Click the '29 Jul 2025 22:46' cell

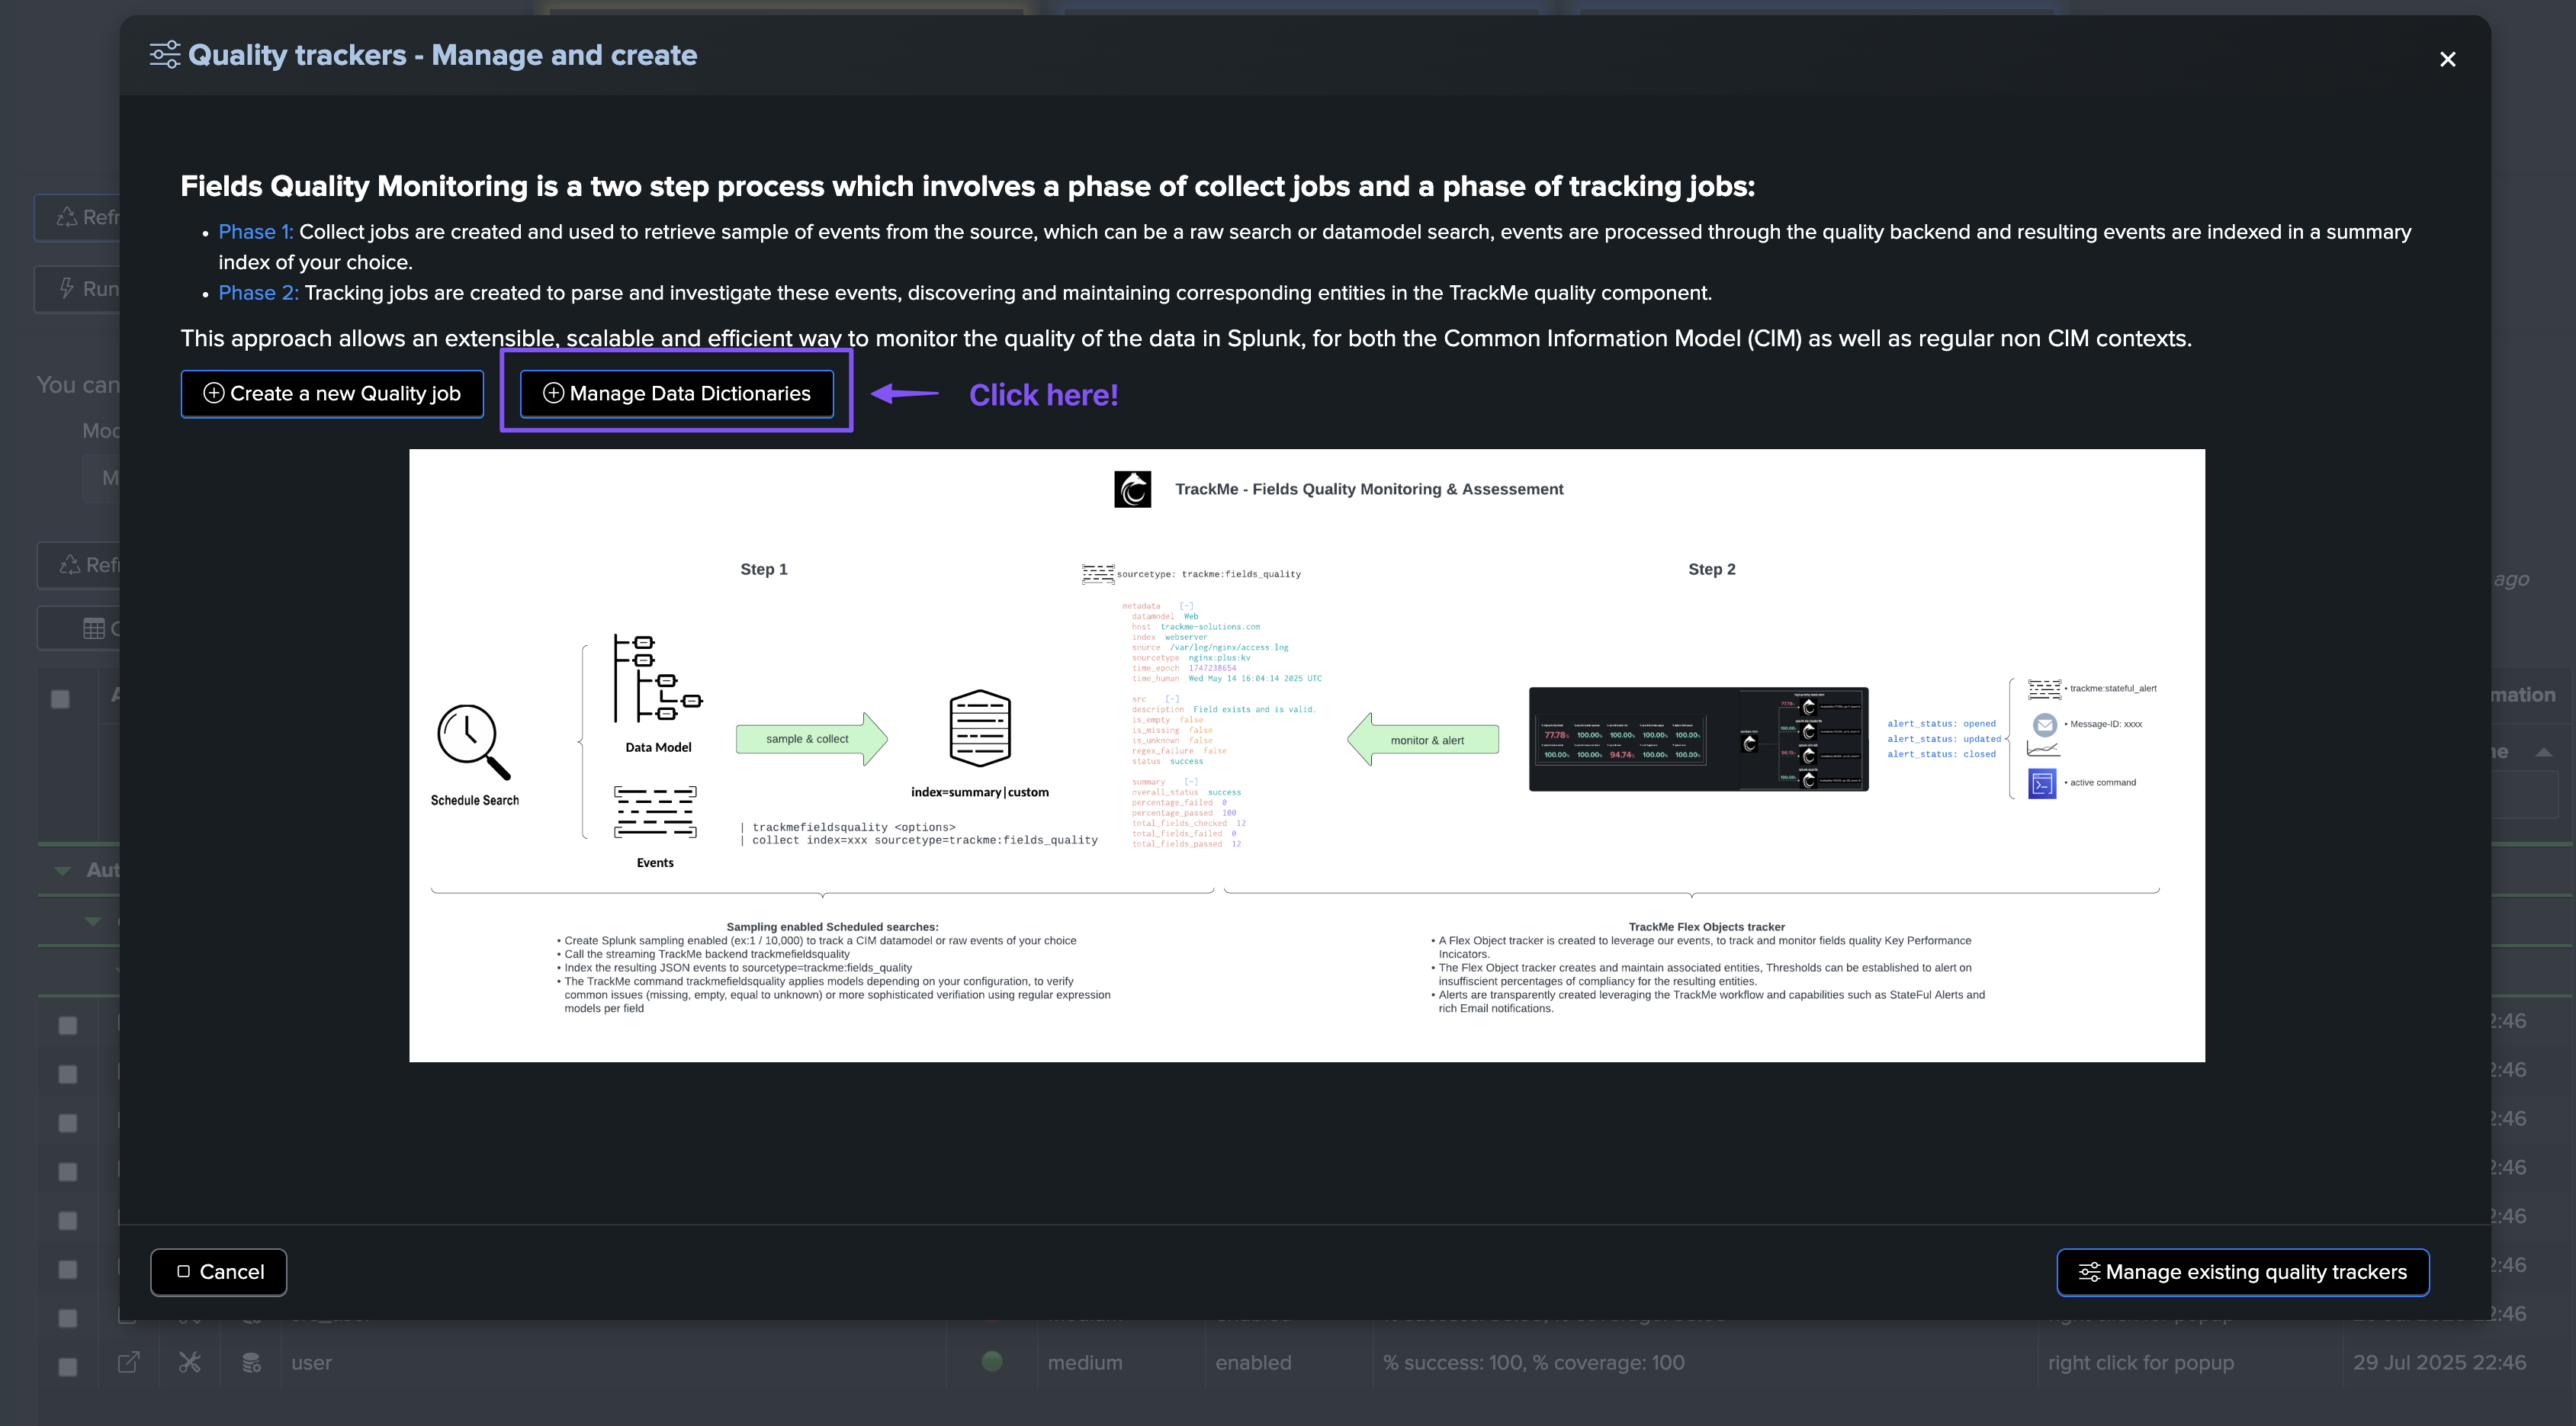2439,1363
